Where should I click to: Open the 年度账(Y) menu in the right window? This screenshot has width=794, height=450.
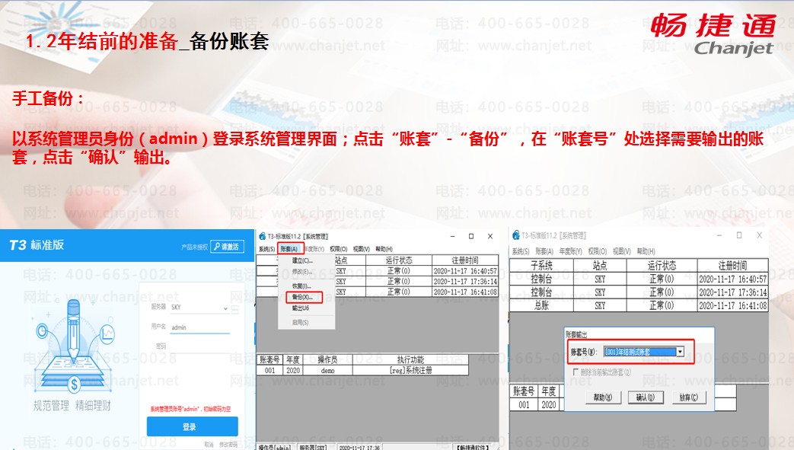569,251
